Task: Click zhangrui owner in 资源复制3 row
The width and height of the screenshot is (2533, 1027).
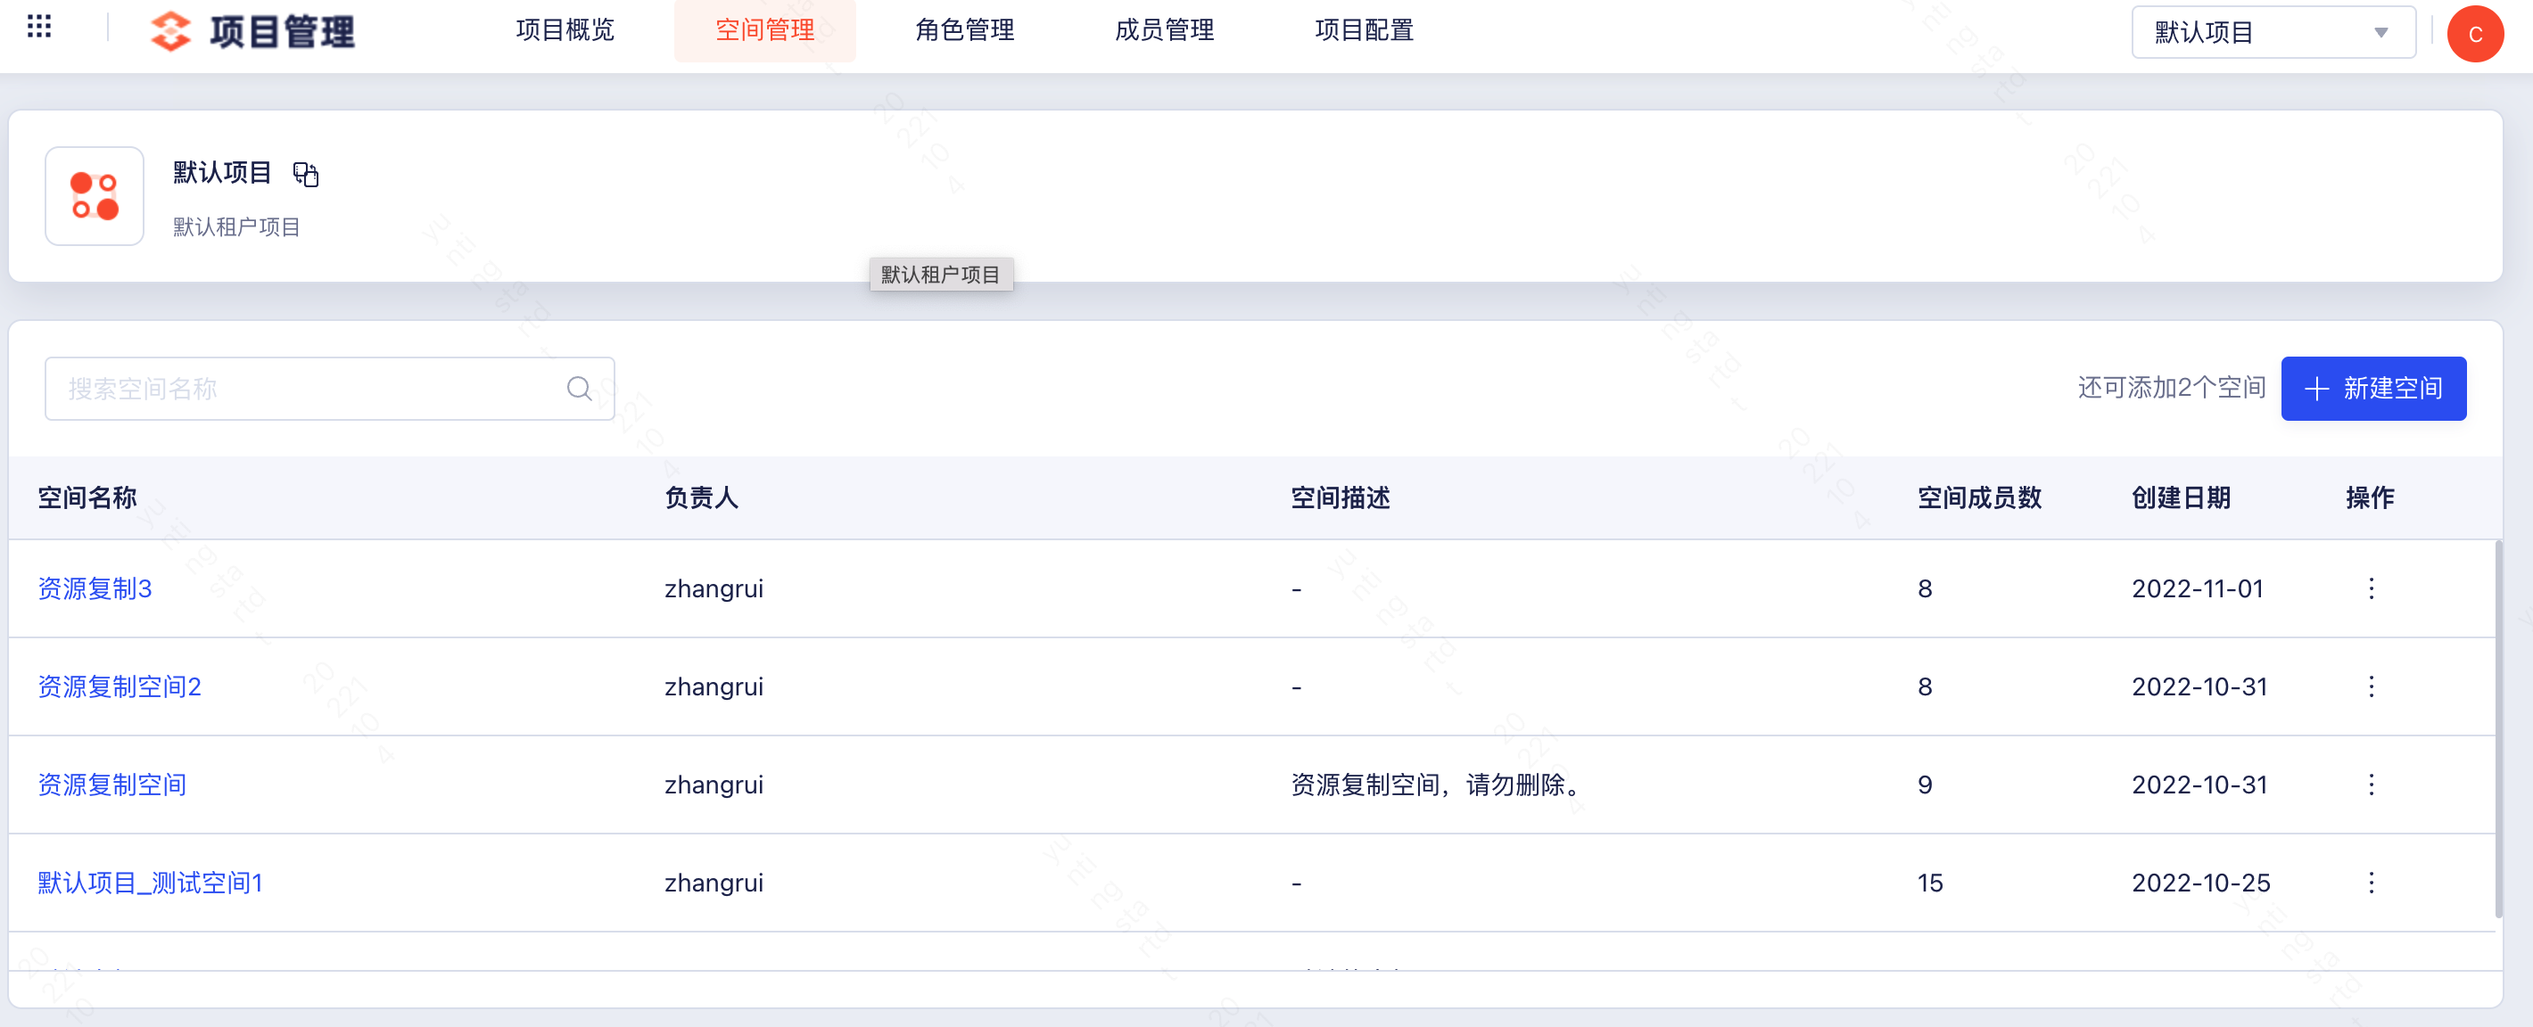Action: [714, 588]
